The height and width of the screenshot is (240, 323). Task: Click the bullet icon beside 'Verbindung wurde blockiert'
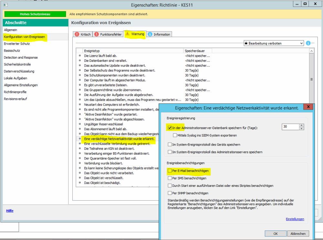pyautogui.click(x=80, y=163)
